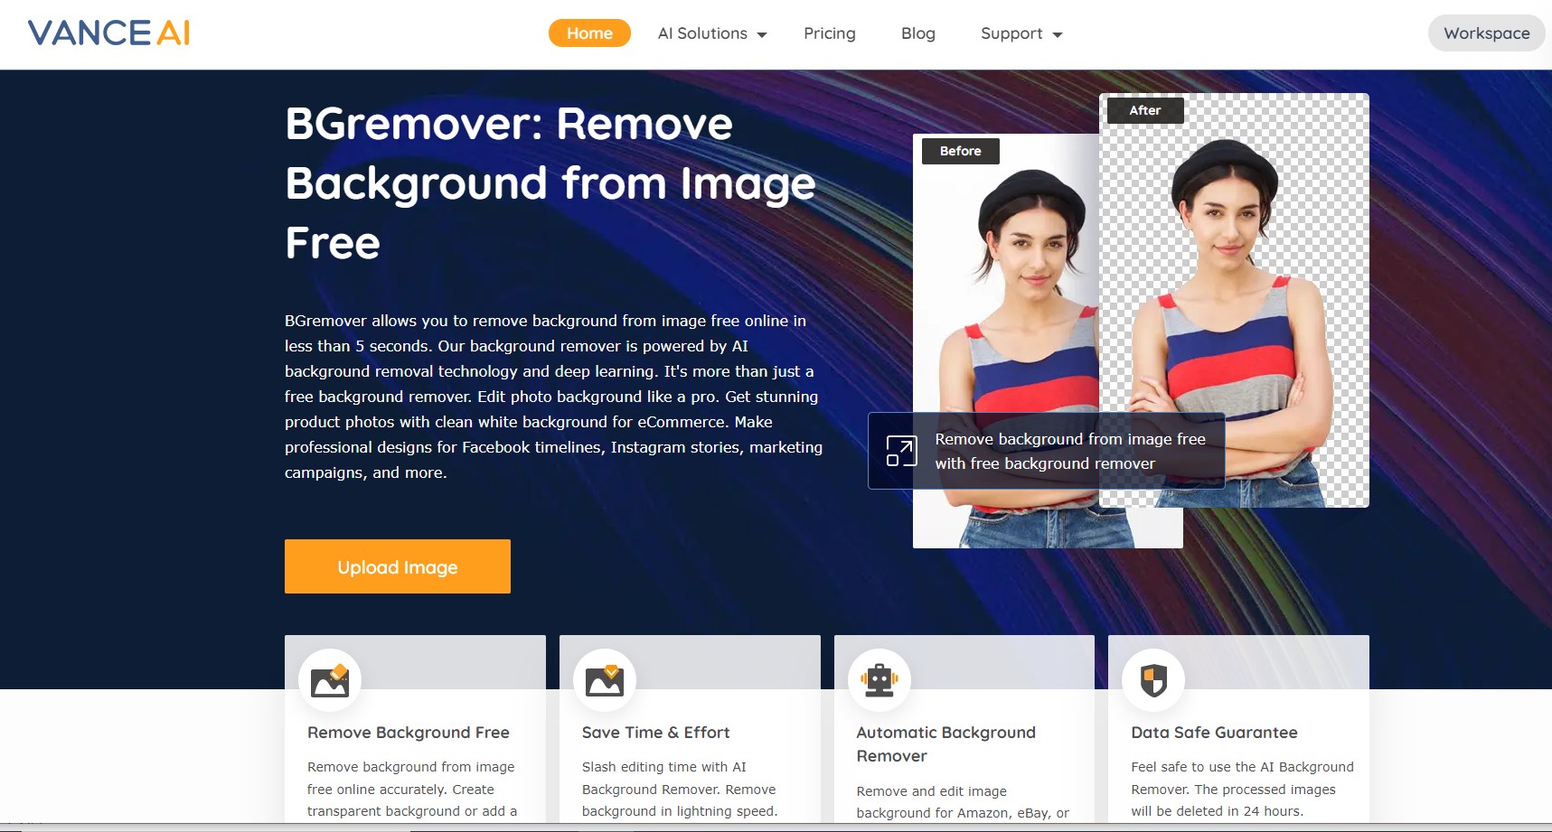Navigate to Pricing
The width and height of the screenshot is (1552, 832).
[x=829, y=33]
